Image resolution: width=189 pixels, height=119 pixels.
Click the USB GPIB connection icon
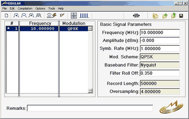point(136,15)
